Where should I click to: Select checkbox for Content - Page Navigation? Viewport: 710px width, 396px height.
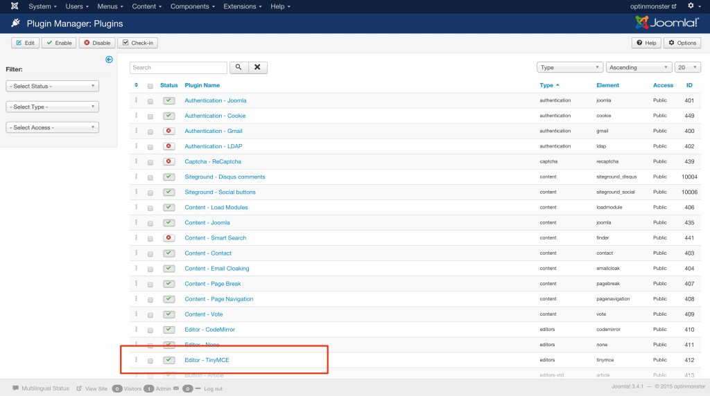(x=150, y=300)
